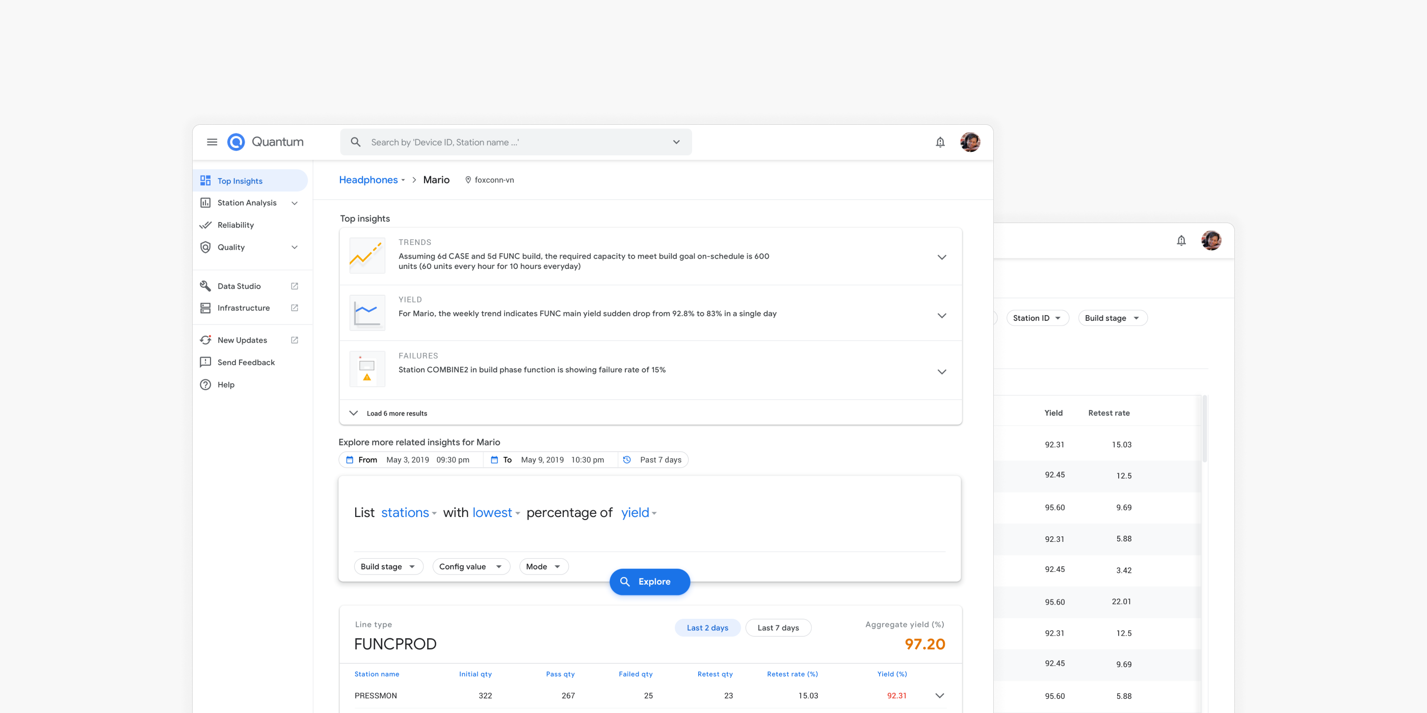
Task: Click the blue Explore button
Action: click(x=650, y=582)
